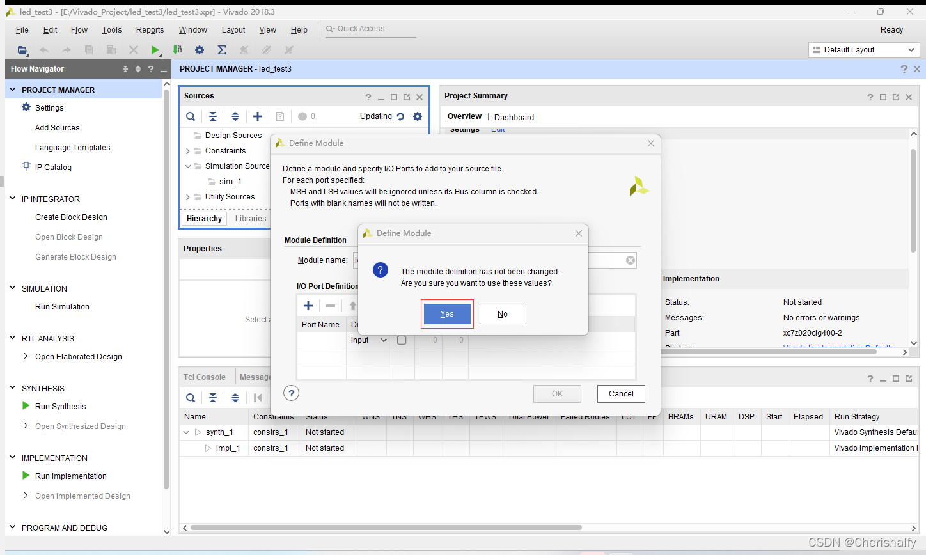Collapse the PROJECT MANAGER section
The width and height of the screenshot is (926, 555).
tap(12, 90)
